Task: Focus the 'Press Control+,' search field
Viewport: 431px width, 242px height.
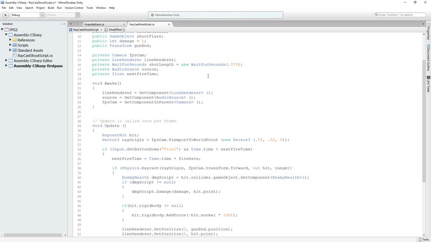Action: (400, 15)
